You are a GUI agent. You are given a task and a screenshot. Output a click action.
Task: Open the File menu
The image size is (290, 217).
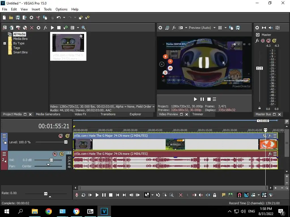5,9
